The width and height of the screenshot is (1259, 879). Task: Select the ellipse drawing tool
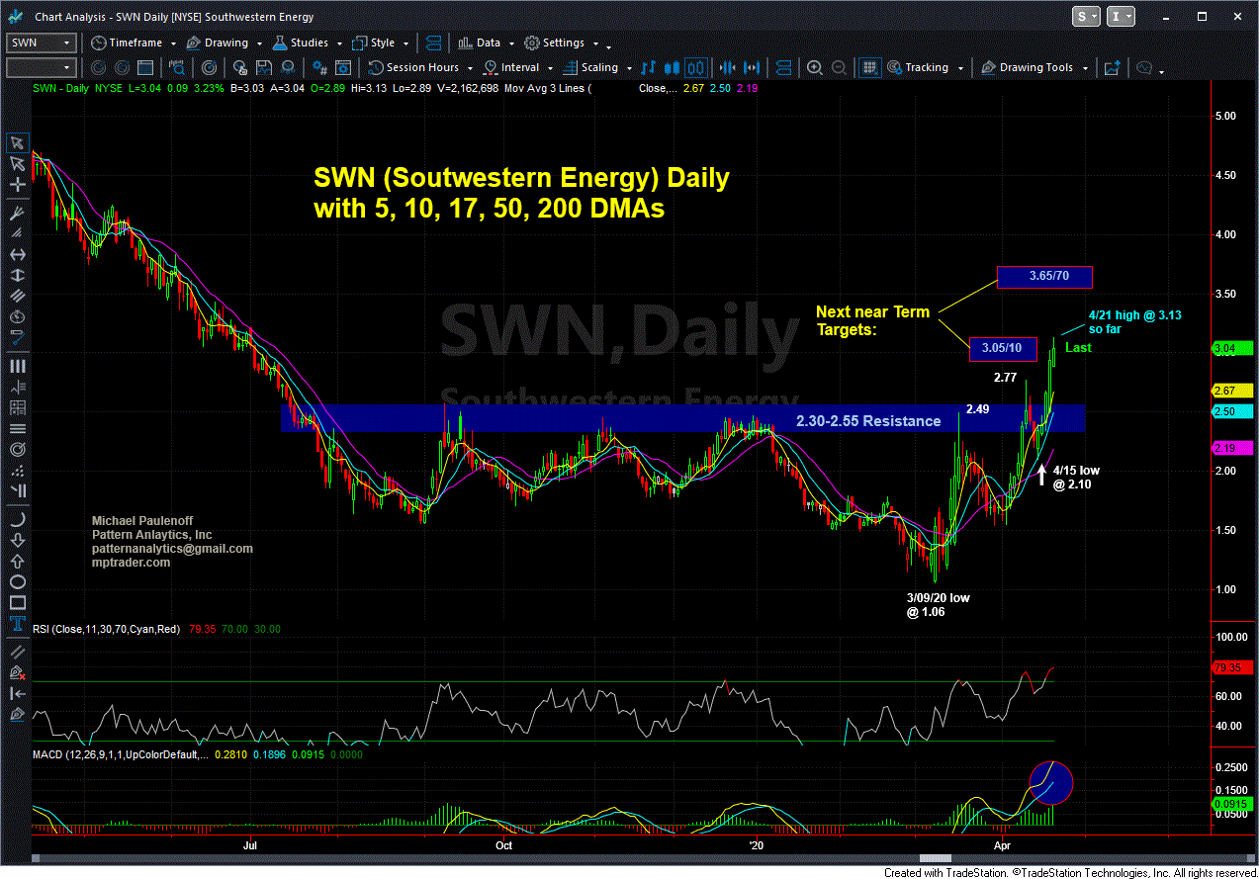17,581
